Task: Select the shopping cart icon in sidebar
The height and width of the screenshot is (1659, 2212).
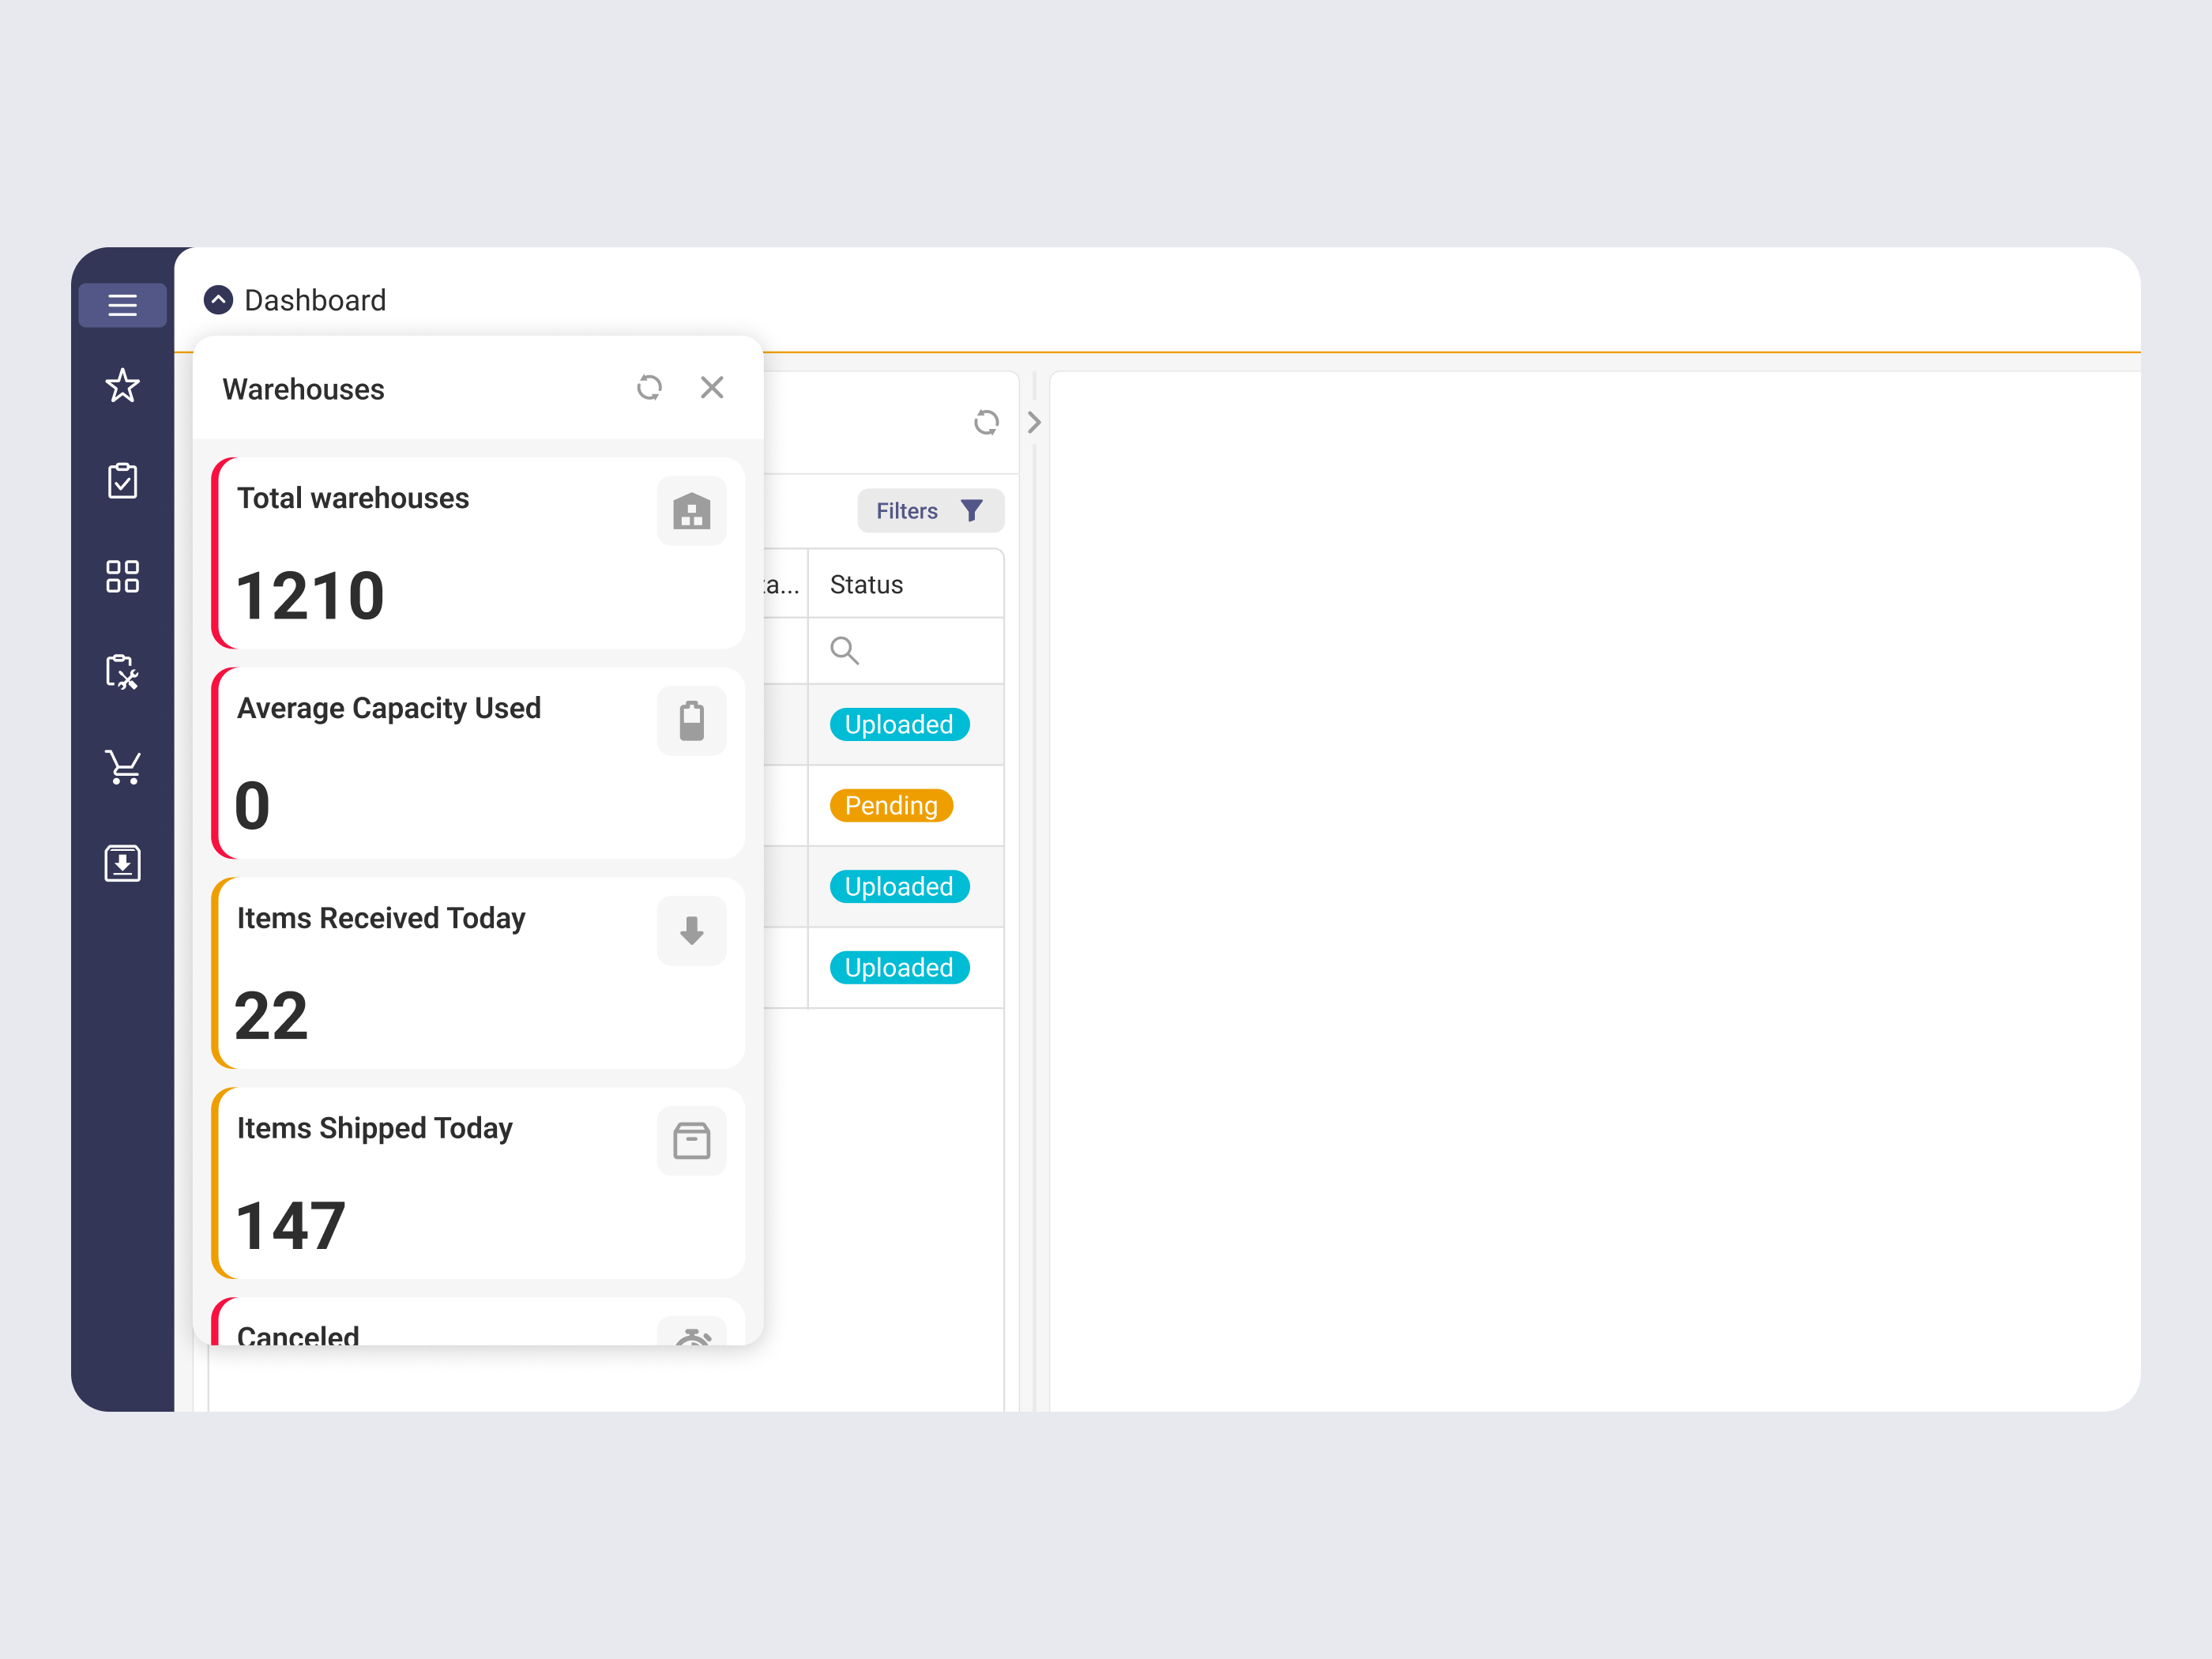Action: point(122,766)
